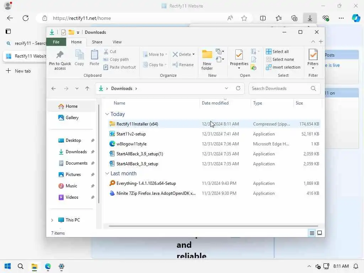Sort by Name column header
364x273 pixels.
click(x=119, y=103)
